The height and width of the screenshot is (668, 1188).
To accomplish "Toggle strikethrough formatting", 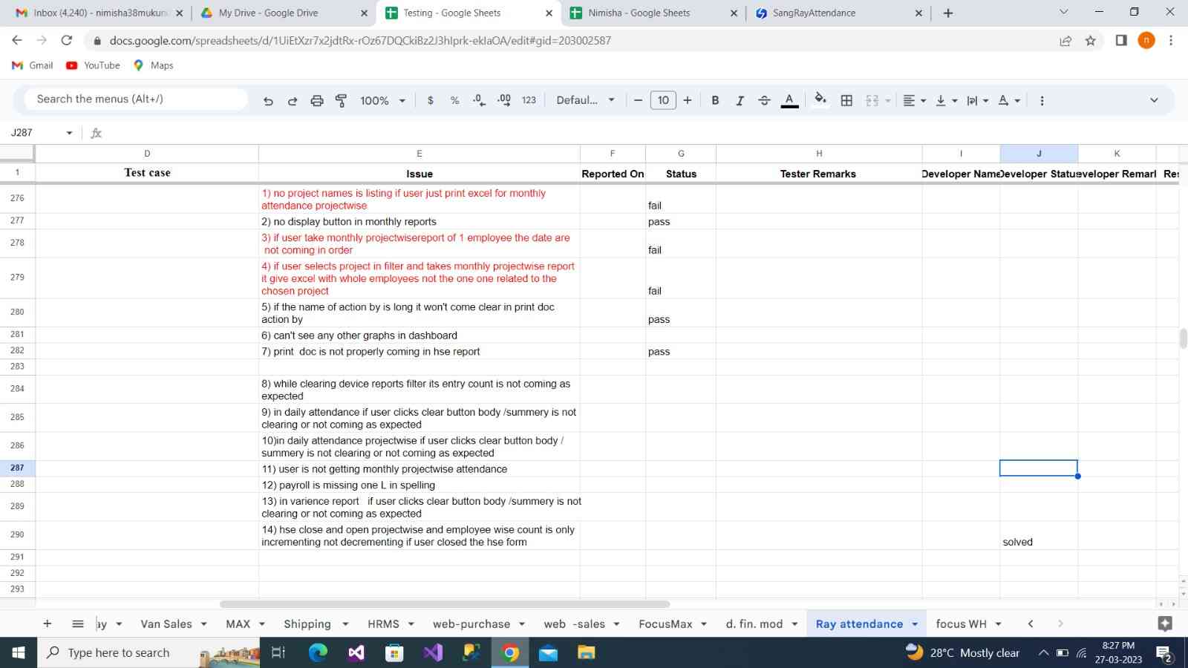I will click(764, 101).
